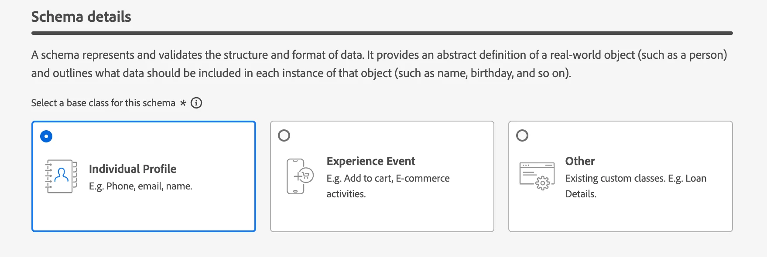The height and width of the screenshot is (257, 767).
Task: Click the "Add to cart, E-commerce" description text
Action: coord(397,179)
